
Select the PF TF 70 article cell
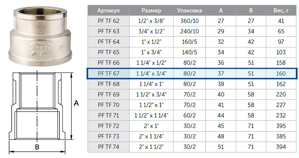[x=108, y=105]
